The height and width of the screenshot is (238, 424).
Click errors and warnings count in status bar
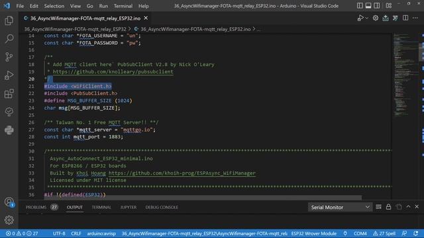pos(22,233)
